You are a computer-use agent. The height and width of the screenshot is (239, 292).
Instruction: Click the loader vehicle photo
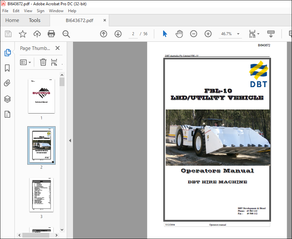[218, 137]
